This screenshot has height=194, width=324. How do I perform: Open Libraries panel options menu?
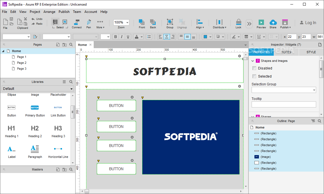[x=64, y=82]
